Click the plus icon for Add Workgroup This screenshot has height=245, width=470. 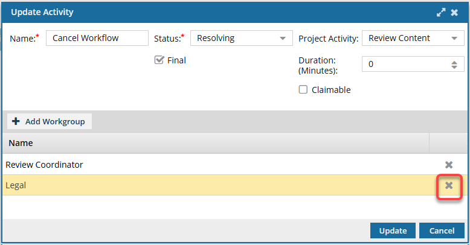click(x=16, y=121)
